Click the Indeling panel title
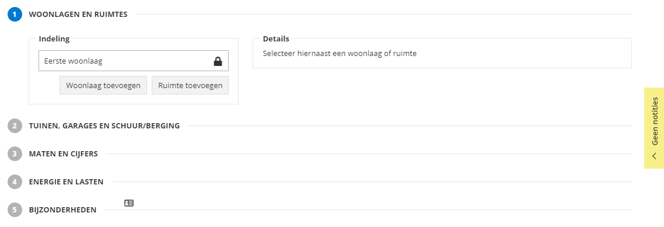Viewport: 664px width, 227px height. click(54, 39)
